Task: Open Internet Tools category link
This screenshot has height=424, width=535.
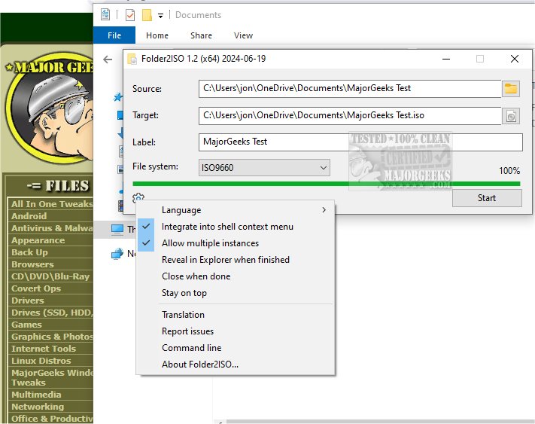Action: click(x=44, y=349)
